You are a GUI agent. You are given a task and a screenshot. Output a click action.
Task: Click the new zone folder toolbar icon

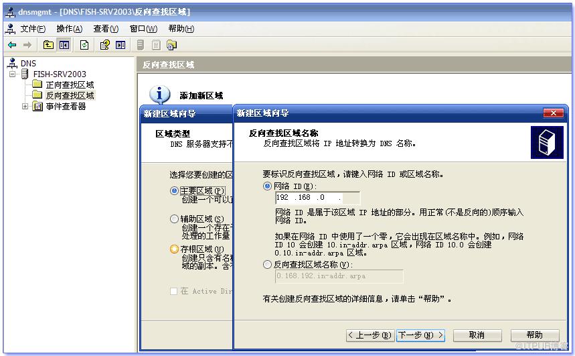pos(171,45)
